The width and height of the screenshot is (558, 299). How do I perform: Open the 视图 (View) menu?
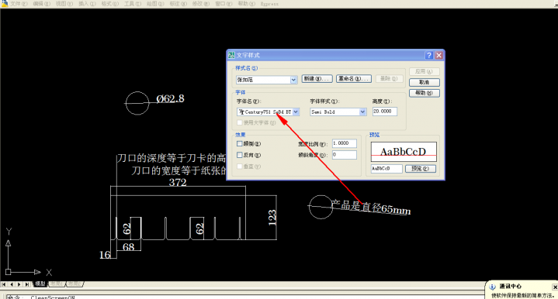click(64, 4)
